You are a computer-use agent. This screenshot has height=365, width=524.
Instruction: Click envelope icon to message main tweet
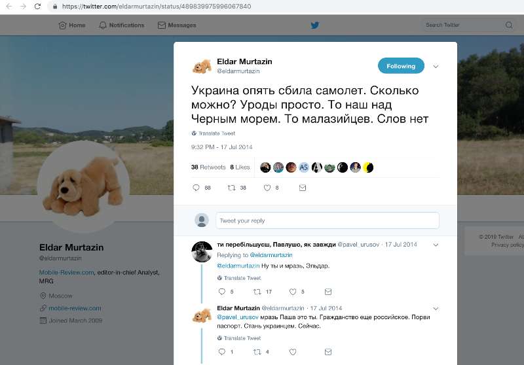(302, 188)
